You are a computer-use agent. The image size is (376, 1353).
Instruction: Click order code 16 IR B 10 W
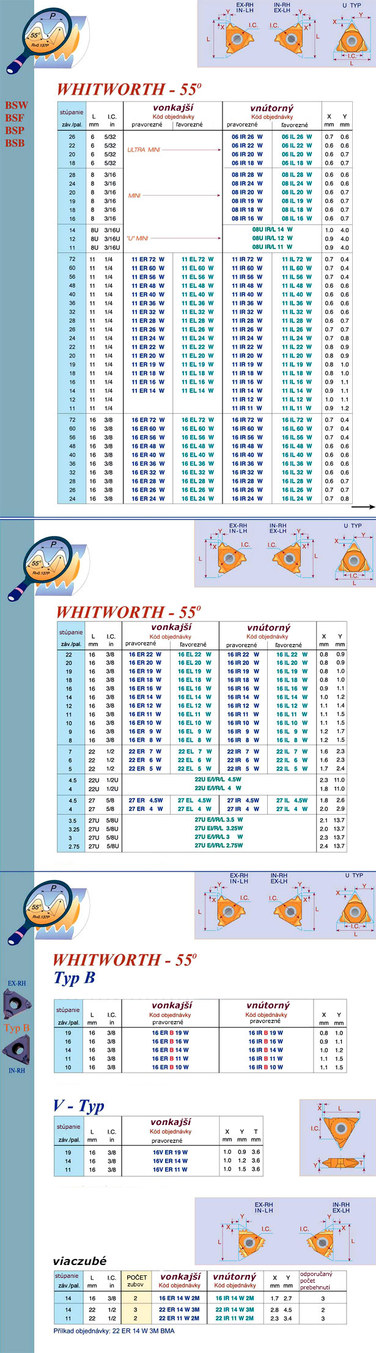(x=265, y=1068)
